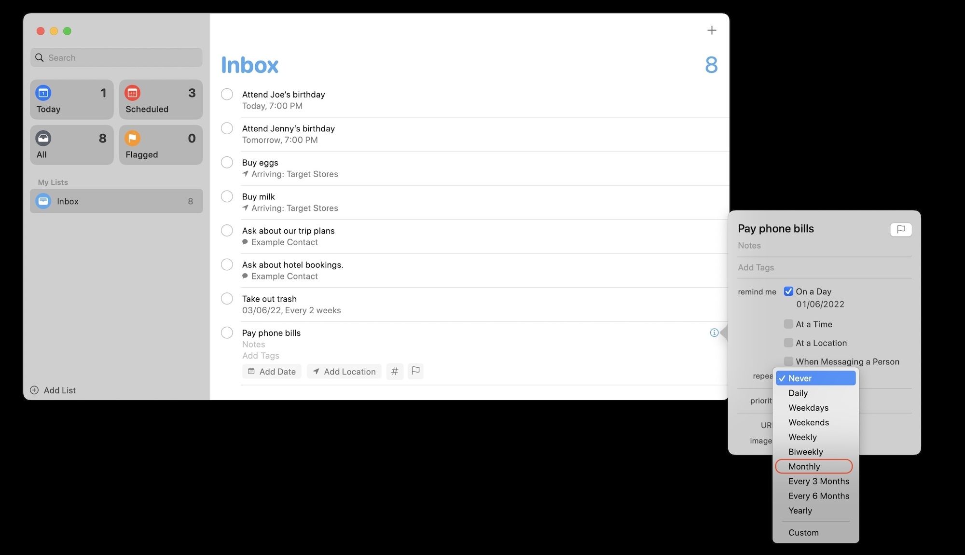Show details via the info icon
Image resolution: width=965 pixels, height=555 pixels.
(714, 333)
